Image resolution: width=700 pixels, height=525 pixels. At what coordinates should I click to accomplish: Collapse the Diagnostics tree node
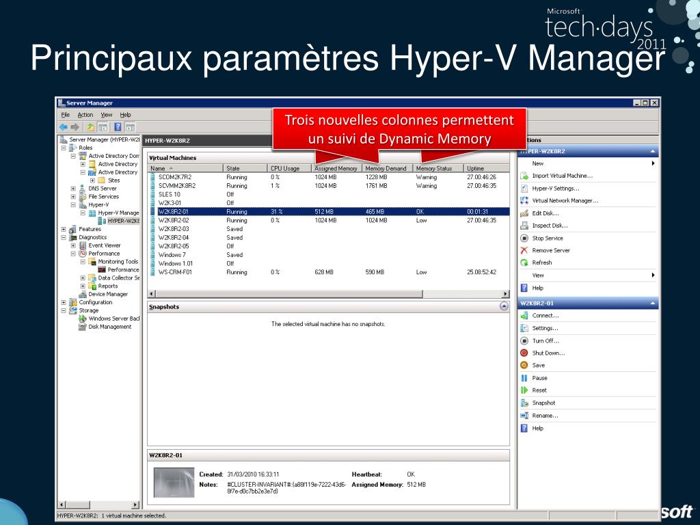[64, 237]
